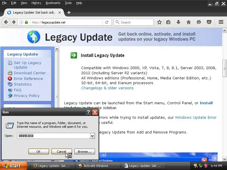This screenshot has width=227, height=170.
Task: Open the Firefox hamburger menu
Action: click(x=221, y=22)
